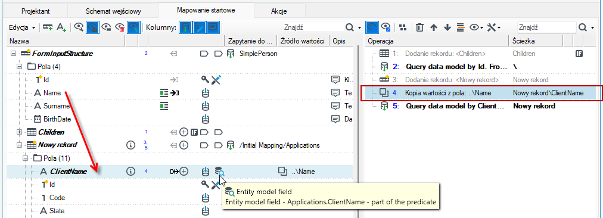Screen dimensions: 603x218
Task: Move operation up with the up arrow
Action: (x=434, y=27)
